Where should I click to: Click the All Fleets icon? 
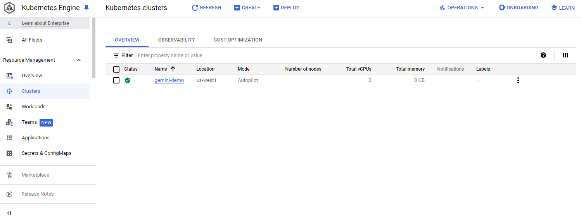click(9, 40)
